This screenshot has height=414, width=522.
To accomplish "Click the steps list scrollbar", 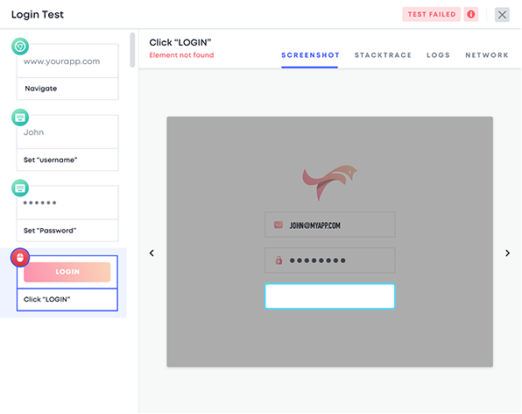I will click(132, 50).
